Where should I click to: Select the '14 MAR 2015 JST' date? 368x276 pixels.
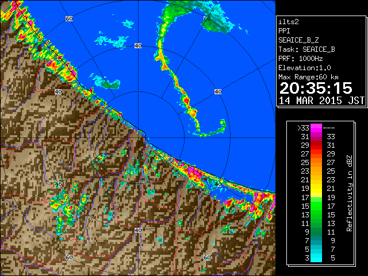coord(321,101)
